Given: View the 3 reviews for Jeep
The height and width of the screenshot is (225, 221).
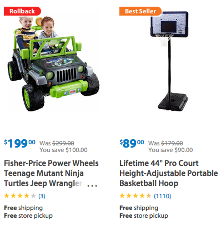Looking at the screenshot, I should [42, 196].
